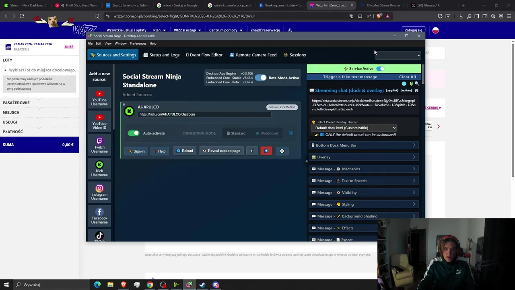The image size is (515, 290).
Task: Open Microsoft Edge from taskbar
Action: pos(97,285)
